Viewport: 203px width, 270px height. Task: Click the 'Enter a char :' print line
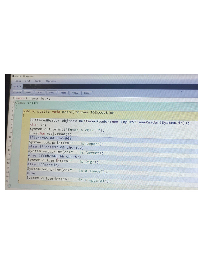pos(67,130)
